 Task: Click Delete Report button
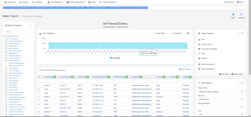click(238, 74)
